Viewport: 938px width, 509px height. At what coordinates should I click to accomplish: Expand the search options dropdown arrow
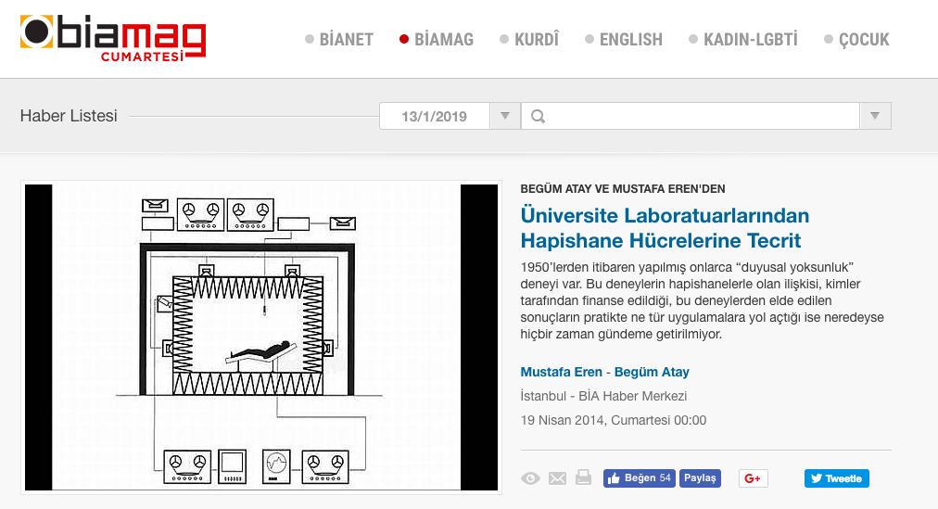coord(875,116)
